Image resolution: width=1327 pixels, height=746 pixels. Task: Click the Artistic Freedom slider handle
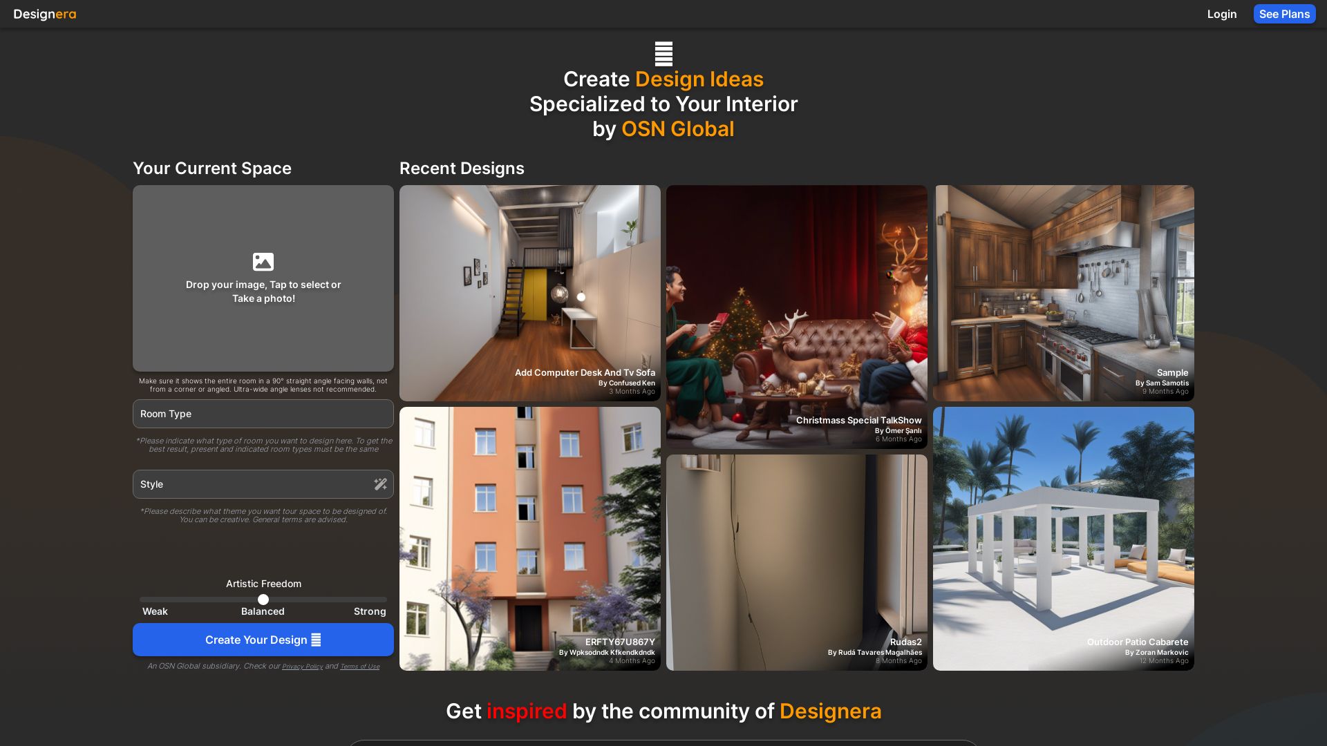coord(263,600)
